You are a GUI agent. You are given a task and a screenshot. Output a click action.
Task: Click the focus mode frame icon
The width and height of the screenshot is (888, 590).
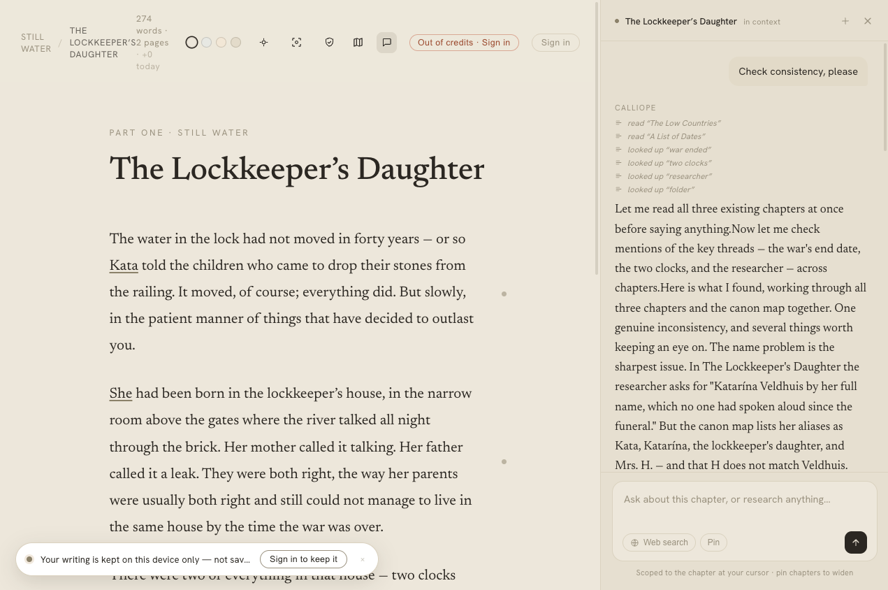click(x=296, y=43)
